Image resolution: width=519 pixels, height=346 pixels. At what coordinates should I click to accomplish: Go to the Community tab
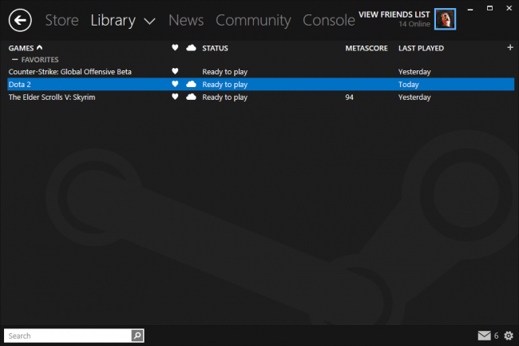point(253,21)
